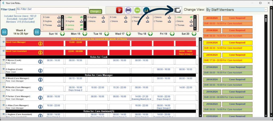This screenshot has width=273, height=121.
Task: Click the green bed icon
Action: (137, 10)
